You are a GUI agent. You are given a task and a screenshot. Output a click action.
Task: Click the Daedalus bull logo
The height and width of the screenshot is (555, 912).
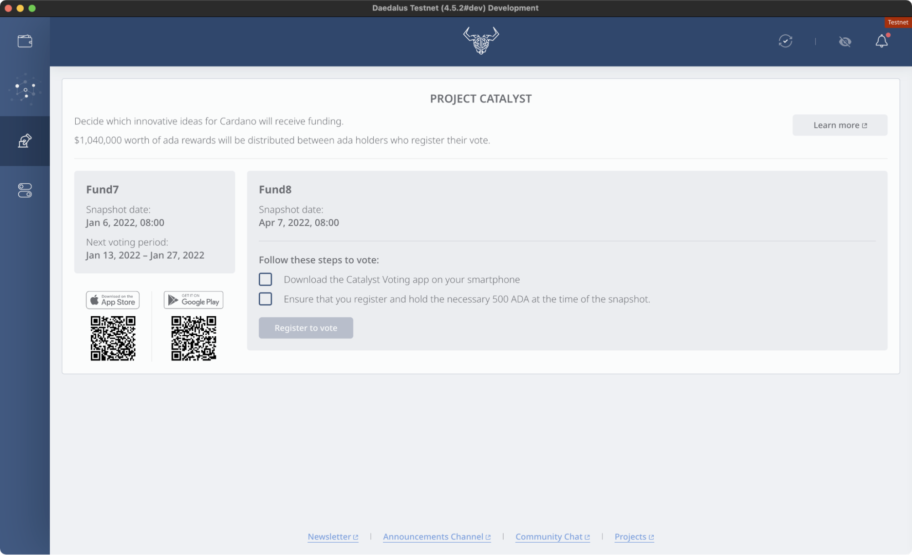pos(481,41)
